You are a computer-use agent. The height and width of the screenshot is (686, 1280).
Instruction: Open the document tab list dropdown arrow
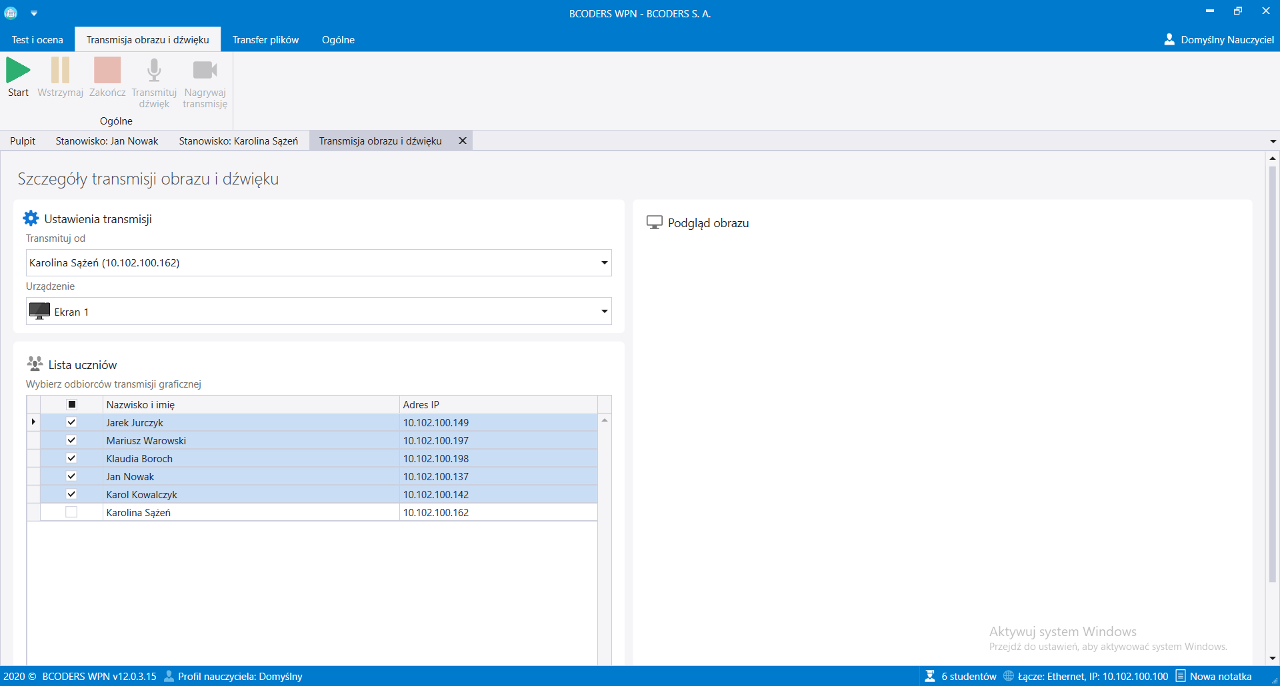click(x=1273, y=141)
